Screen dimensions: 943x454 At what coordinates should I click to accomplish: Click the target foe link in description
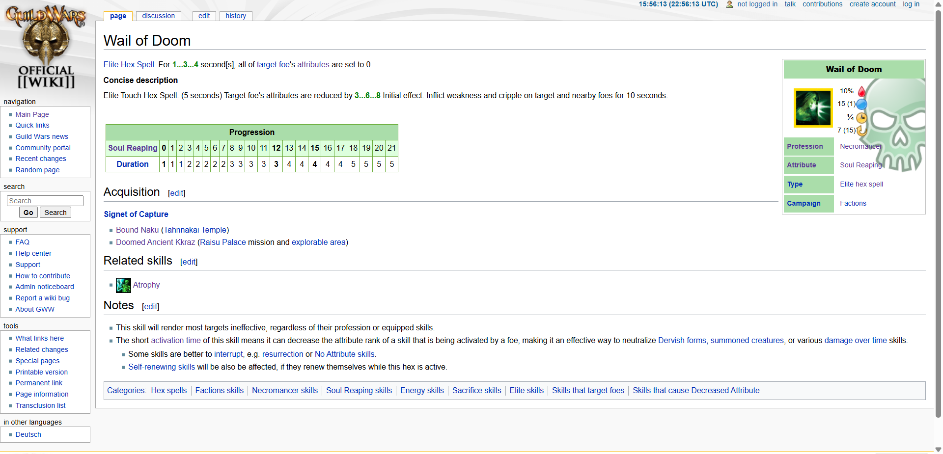tap(273, 64)
